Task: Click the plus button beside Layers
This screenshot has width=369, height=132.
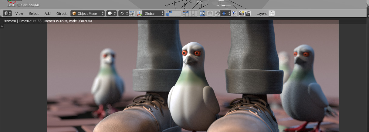Action: 272,13
